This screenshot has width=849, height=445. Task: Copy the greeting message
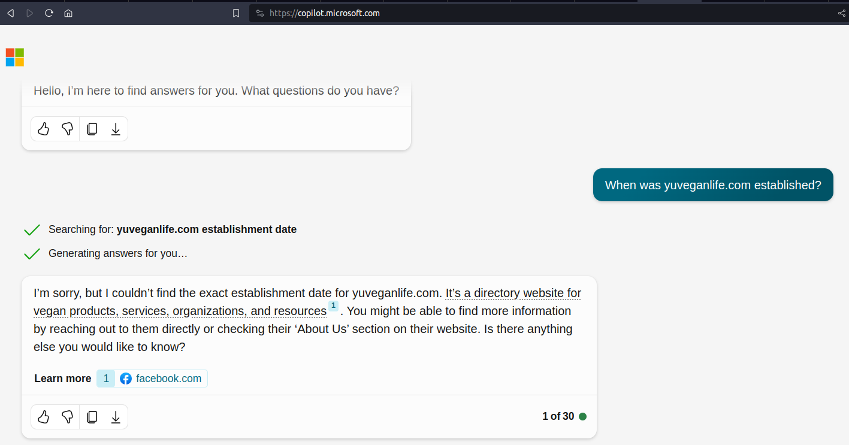[x=92, y=129]
